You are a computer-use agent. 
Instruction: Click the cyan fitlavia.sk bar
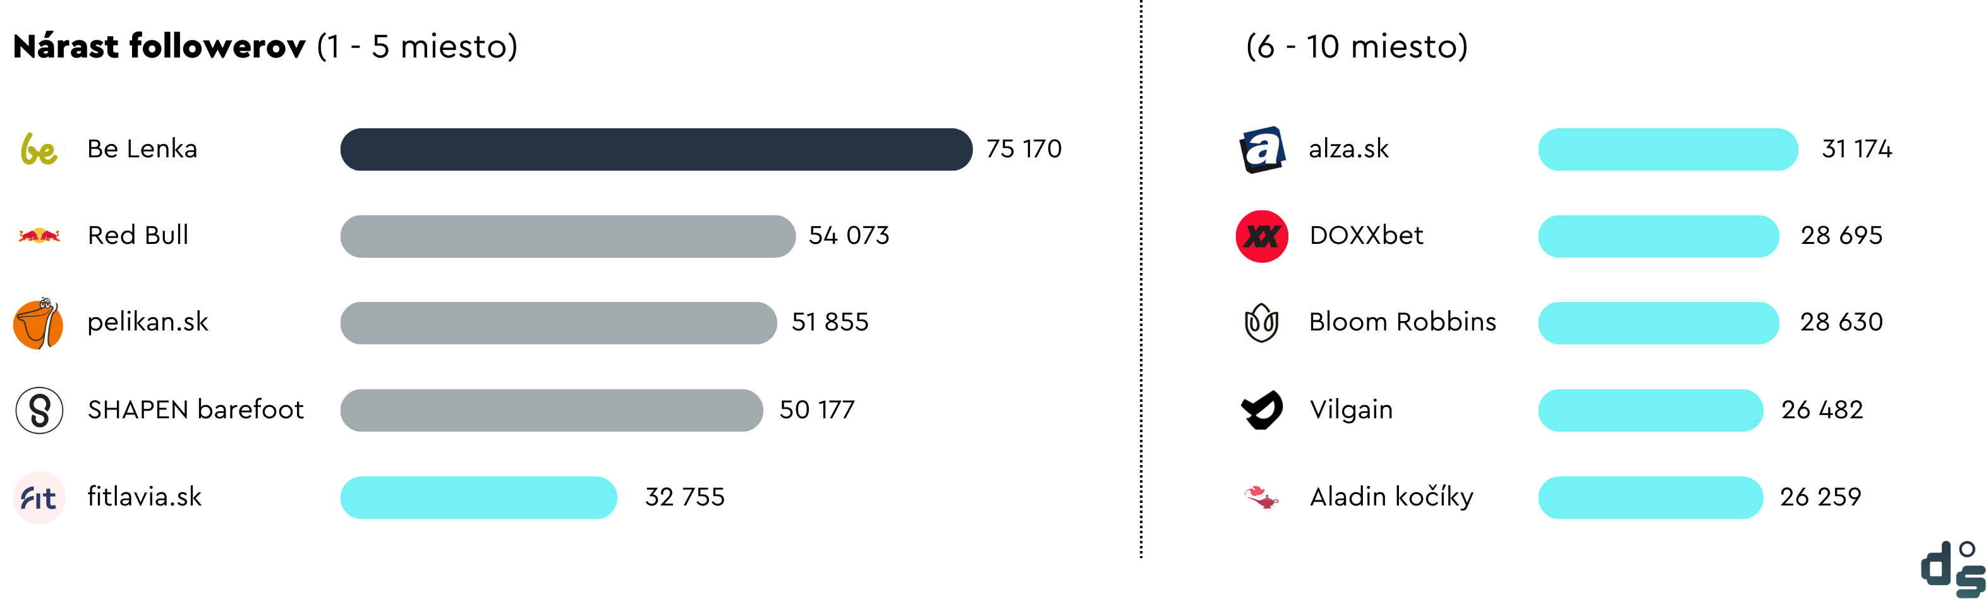[x=479, y=497]
